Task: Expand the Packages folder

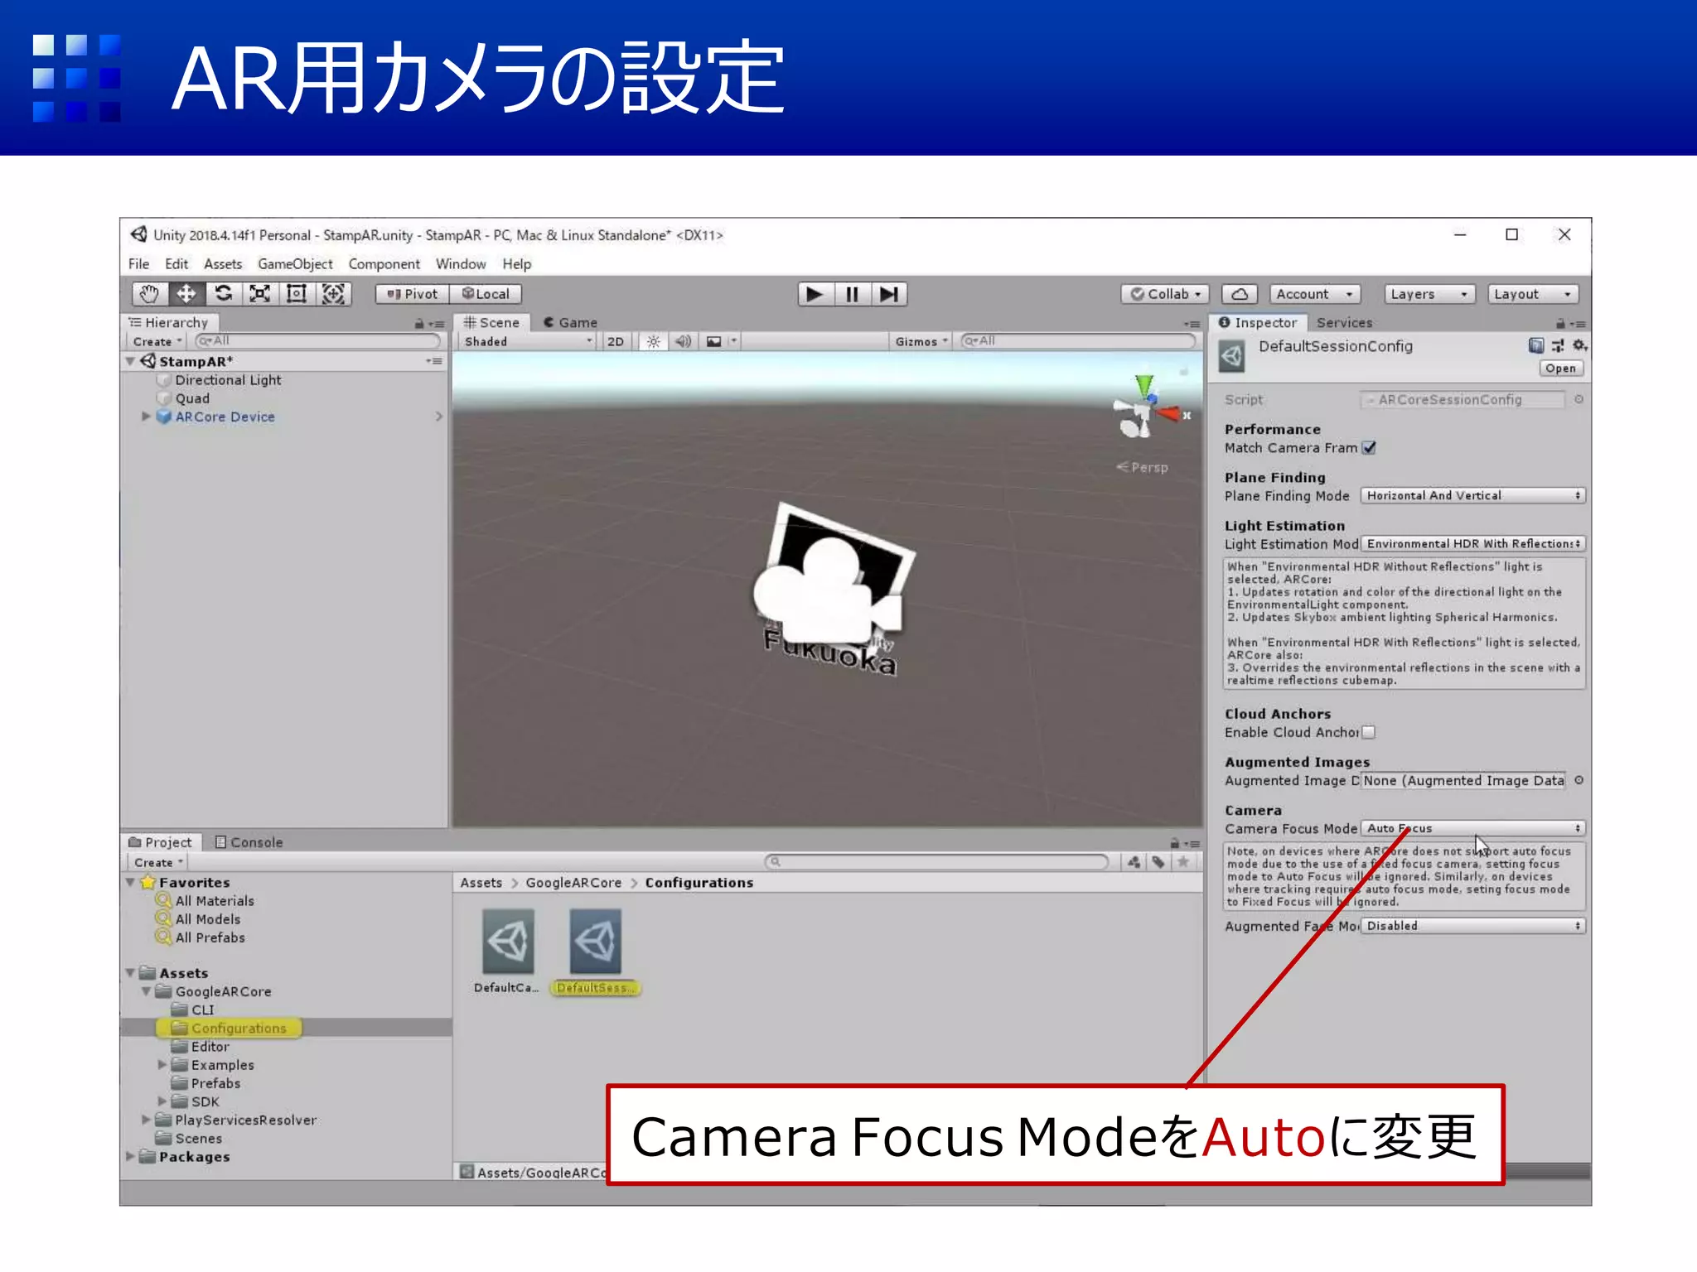Action: pos(130,1157)
